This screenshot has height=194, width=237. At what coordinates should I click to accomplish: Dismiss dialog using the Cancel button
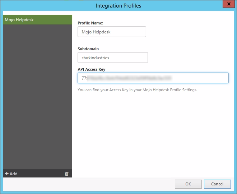(217, 184)
